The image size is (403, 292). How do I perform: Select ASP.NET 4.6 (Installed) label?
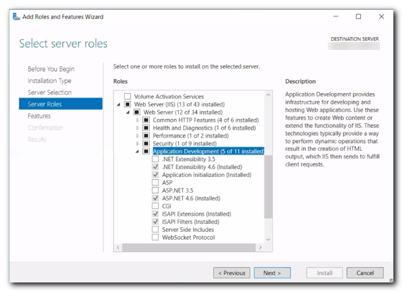tap(191, 198)
